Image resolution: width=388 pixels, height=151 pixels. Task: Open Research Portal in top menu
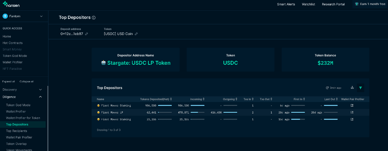333,4
